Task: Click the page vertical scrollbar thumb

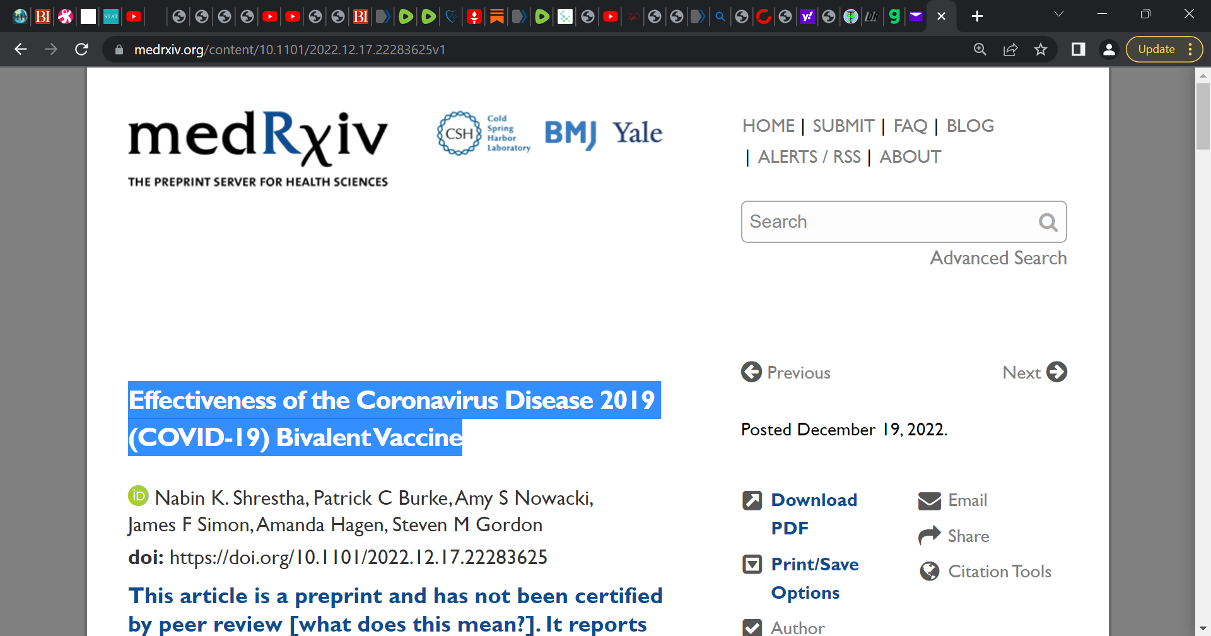Action: pyautogui.click(x=1203, y=115)
